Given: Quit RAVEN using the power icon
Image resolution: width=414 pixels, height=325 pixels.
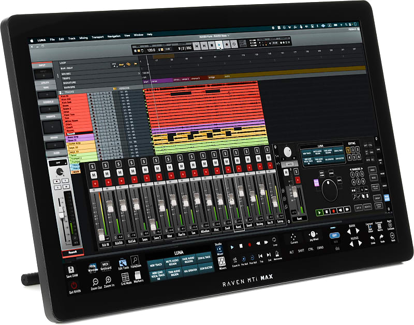Looking at the screenshot, I should (73, 284).
